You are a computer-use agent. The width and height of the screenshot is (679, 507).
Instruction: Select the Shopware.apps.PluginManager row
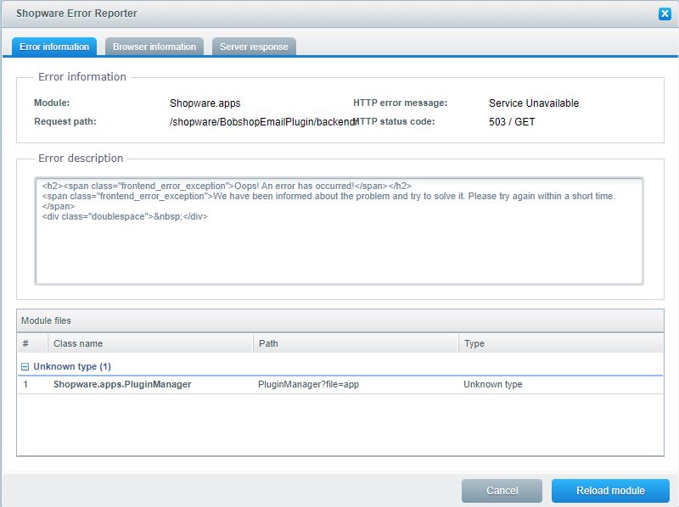[340, 385]
